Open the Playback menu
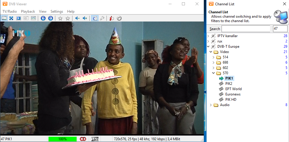This screenshot has width=289, height=142. [x=28, y=11]
